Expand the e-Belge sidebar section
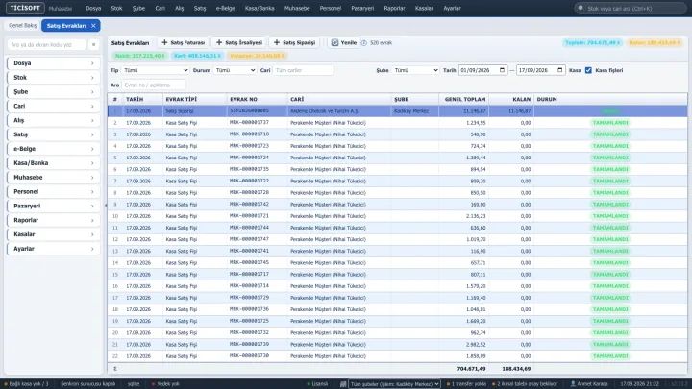 (54, 149)
